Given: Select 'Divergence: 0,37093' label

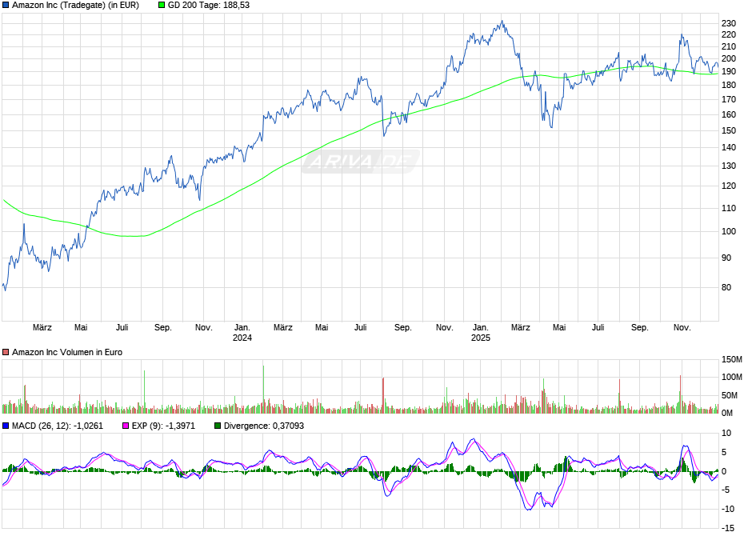Looking at the screenshot, I should coord(264,426).
